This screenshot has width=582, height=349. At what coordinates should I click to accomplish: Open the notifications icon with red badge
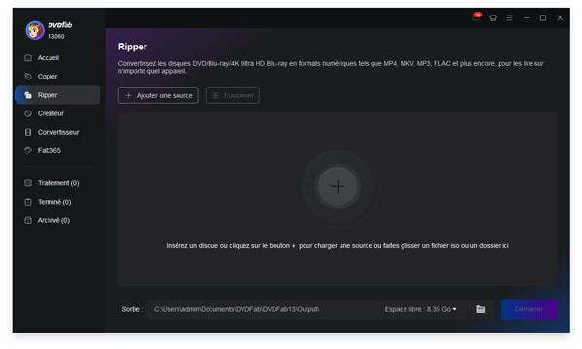coord(476,17)
